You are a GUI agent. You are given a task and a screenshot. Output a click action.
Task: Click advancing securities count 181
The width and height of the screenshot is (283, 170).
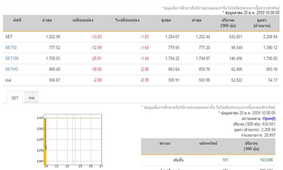click(225, 160)
